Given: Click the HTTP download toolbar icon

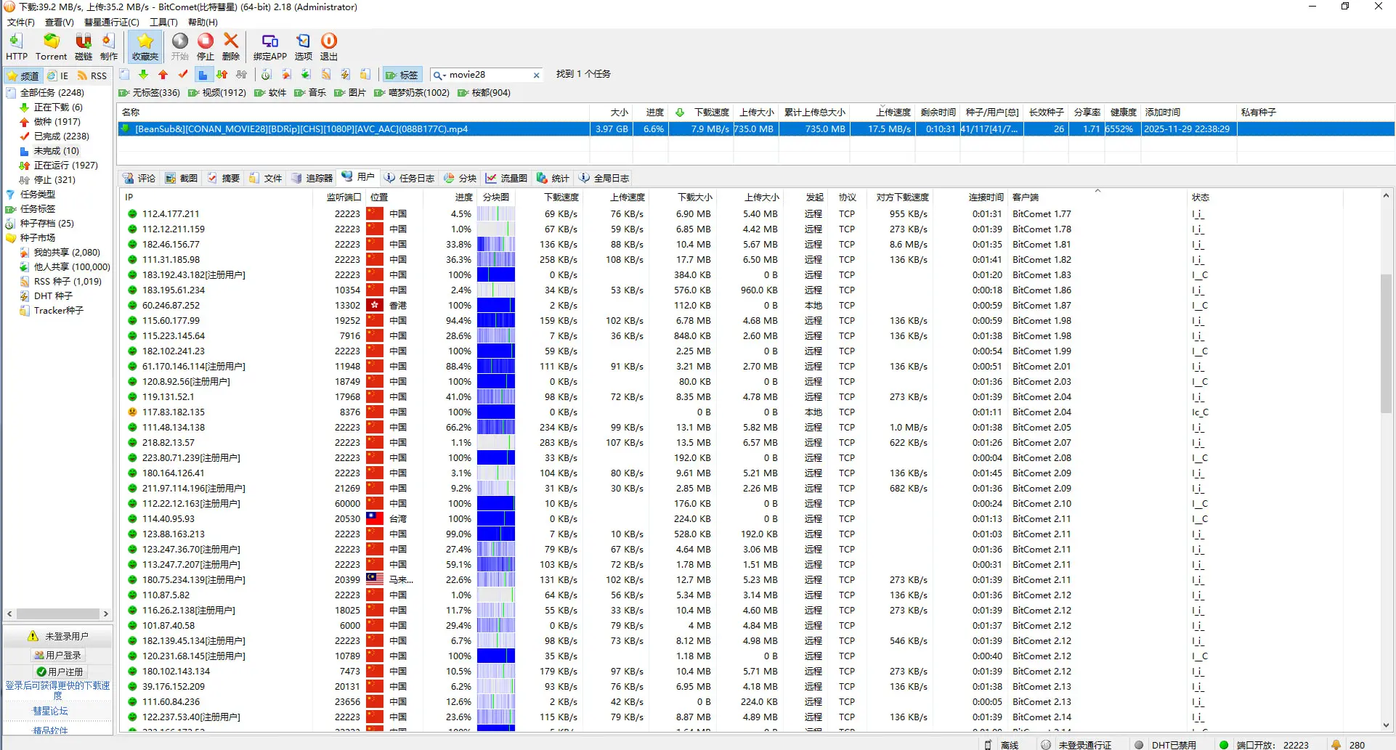Looking at the screenshot, I should 16,46.
